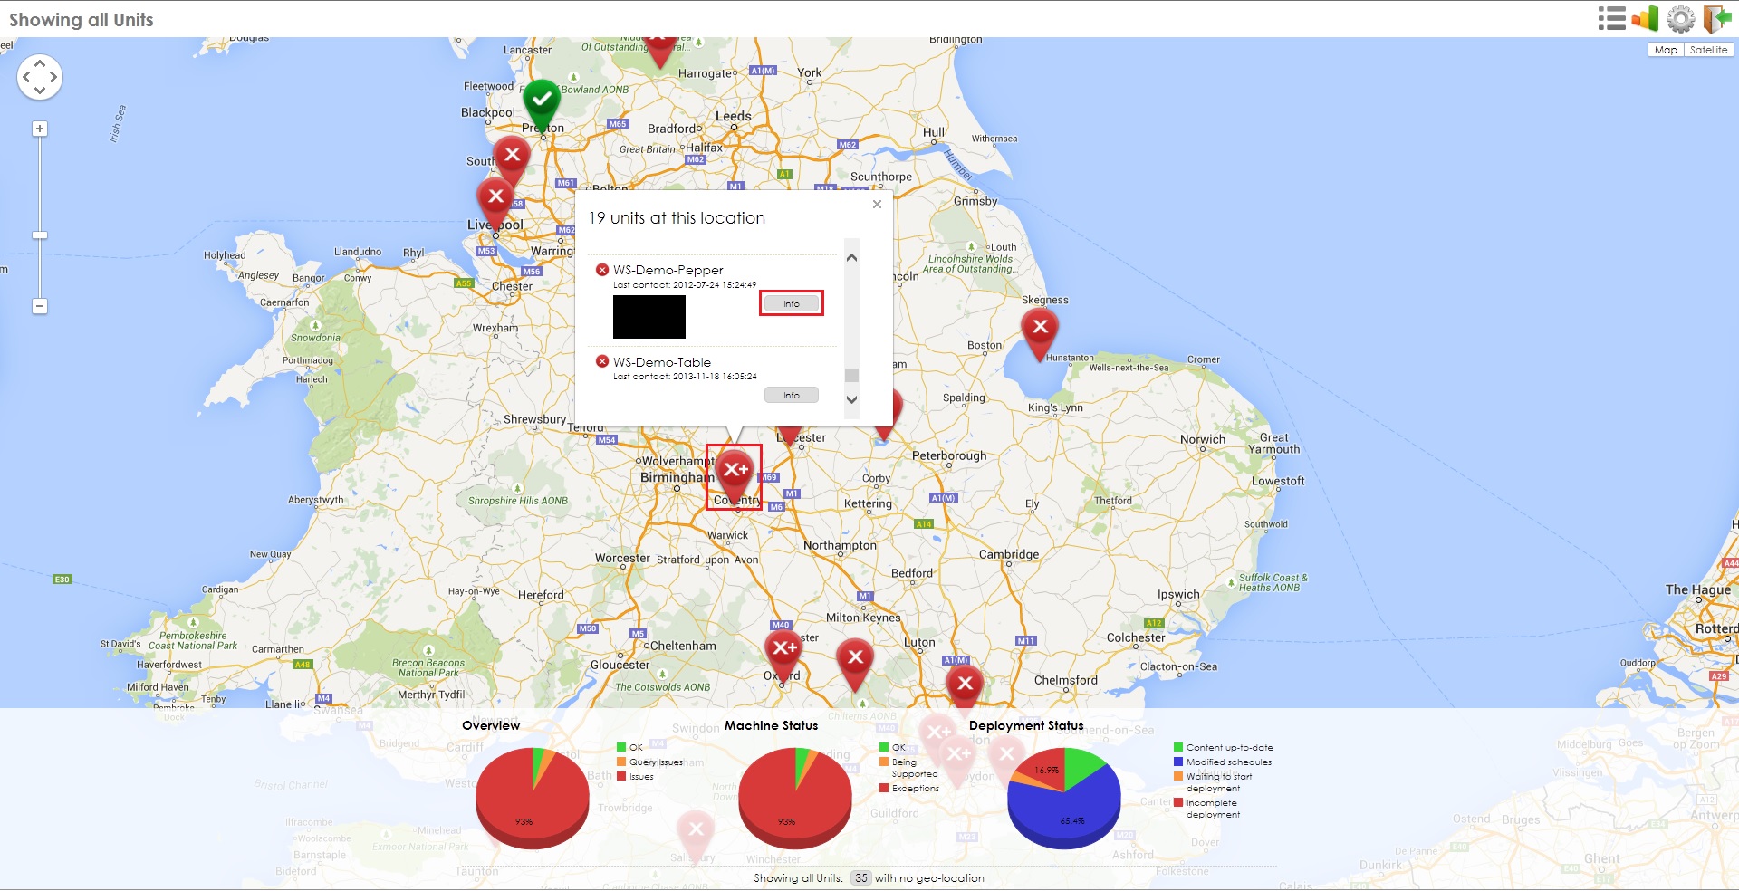This screenshot has height=891, width=1739.
Task: Click the green check marker near Preston
Action: (x=542, y=101)
